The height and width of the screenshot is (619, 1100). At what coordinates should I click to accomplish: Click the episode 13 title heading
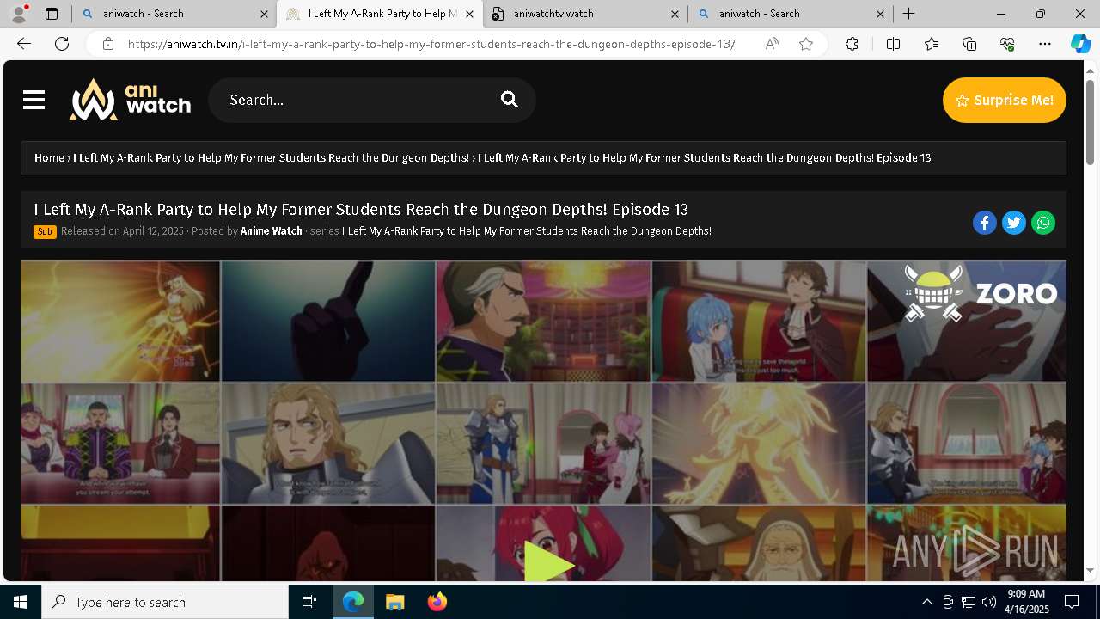click(x=361, y=209)
